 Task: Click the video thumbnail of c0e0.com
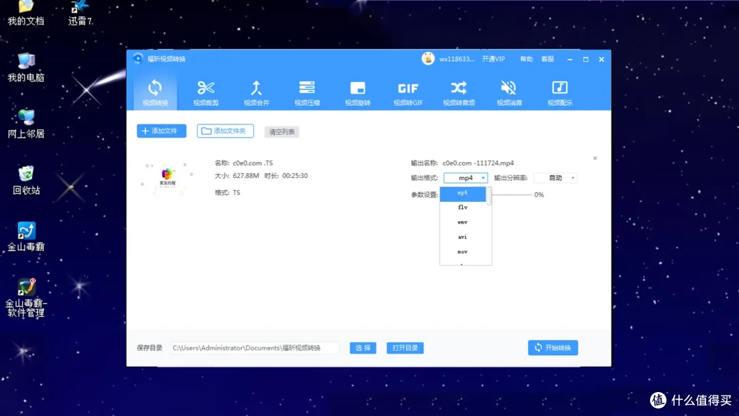click(168, 178)
